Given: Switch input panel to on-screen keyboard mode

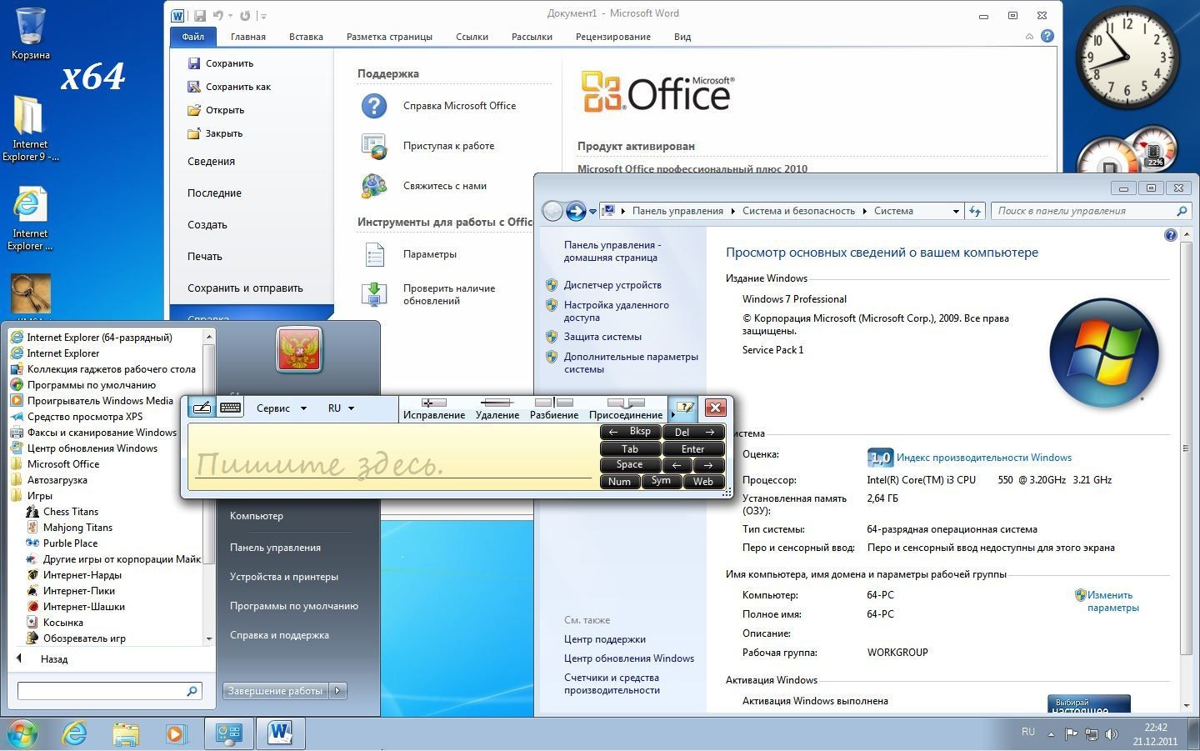Looking at the screenshot, I should pos(231,408).
